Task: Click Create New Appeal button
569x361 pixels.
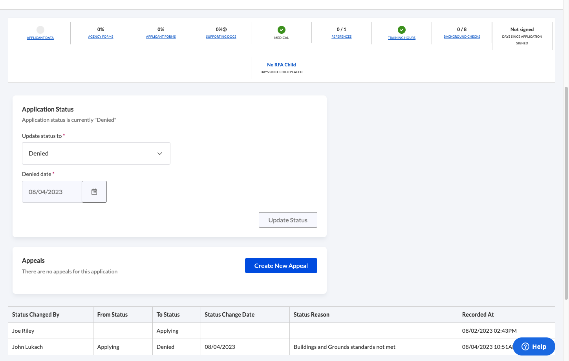Action: click(281, 266)
